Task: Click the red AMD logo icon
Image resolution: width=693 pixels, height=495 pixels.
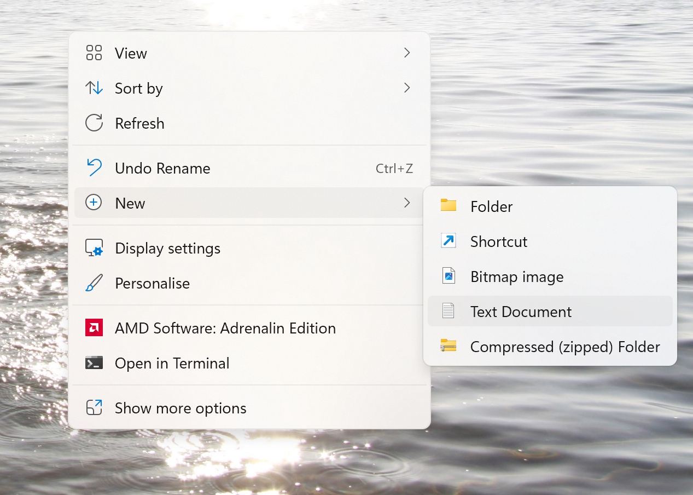Action: point(94,328)
